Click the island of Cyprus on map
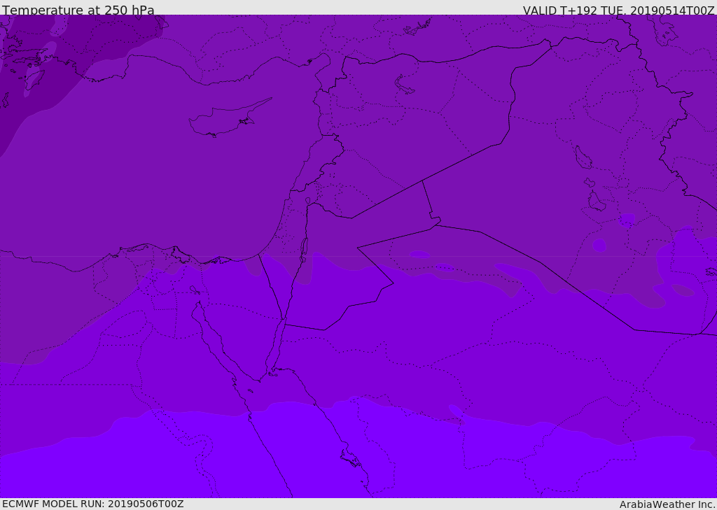 [229, 118]
